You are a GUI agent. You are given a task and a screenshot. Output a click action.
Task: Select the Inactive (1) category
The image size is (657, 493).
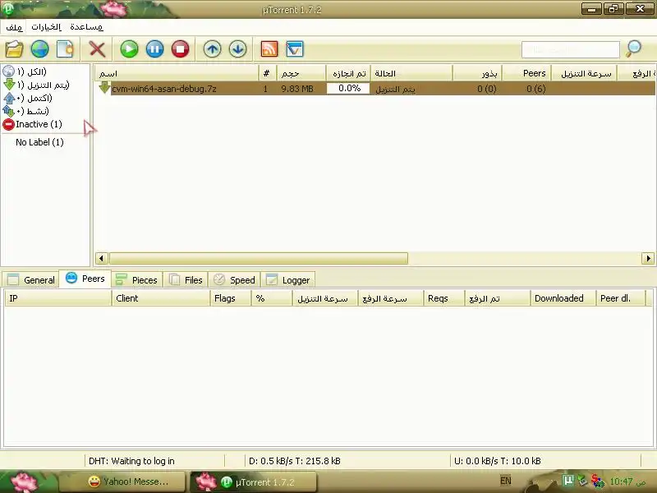[x=32, y=124]
